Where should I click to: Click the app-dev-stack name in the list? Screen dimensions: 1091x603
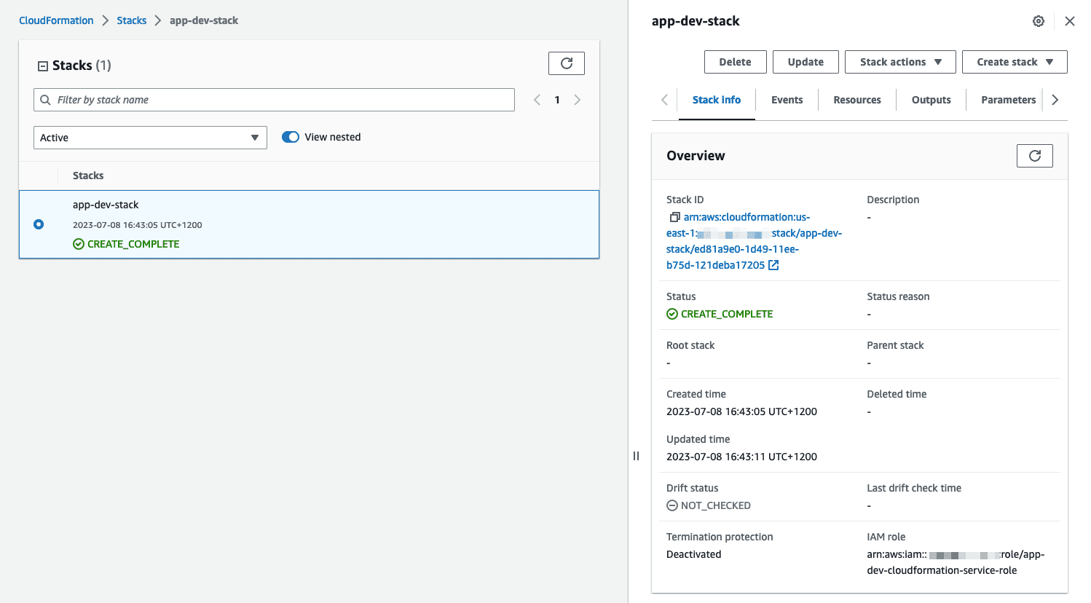click(x=106, y=205)
